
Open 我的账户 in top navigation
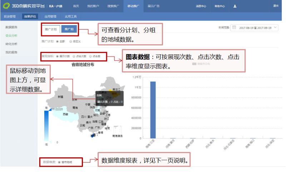tap(93, 6)
